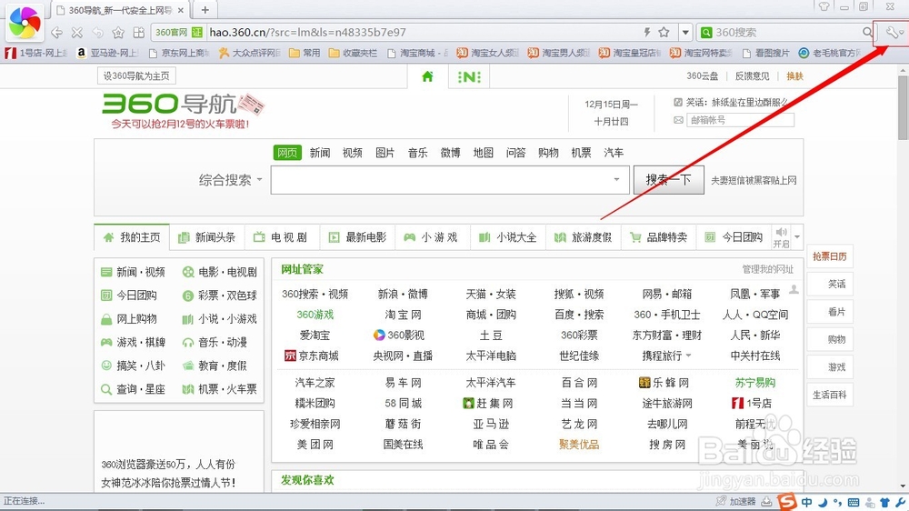Open the Sogou soft keyboard icon
Screen dimensions: 909x511
click(854, 502)
